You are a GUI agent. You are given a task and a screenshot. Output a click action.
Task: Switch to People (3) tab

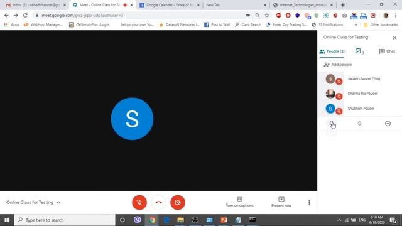[x=332, y=51]
